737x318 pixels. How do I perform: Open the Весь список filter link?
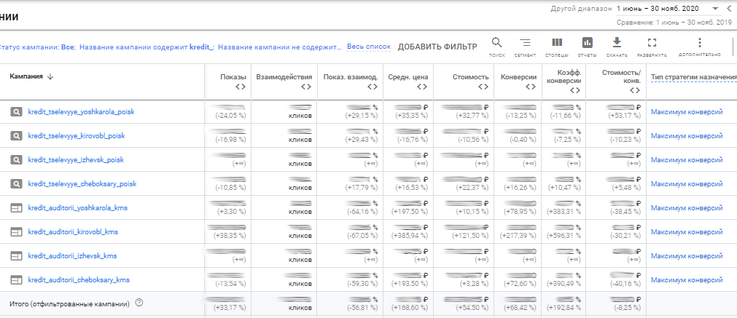tap(368, 47)
